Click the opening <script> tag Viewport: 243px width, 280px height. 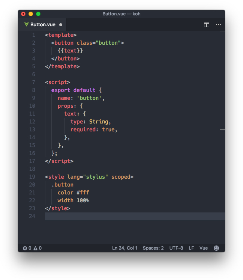pos(57,82)
